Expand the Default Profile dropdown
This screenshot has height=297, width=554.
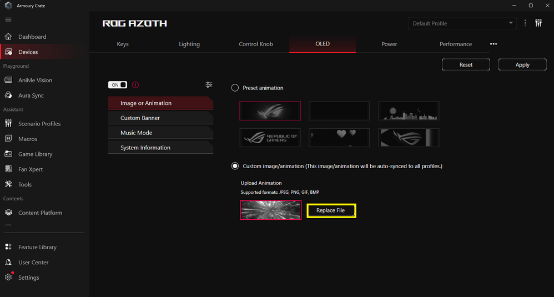462,23
